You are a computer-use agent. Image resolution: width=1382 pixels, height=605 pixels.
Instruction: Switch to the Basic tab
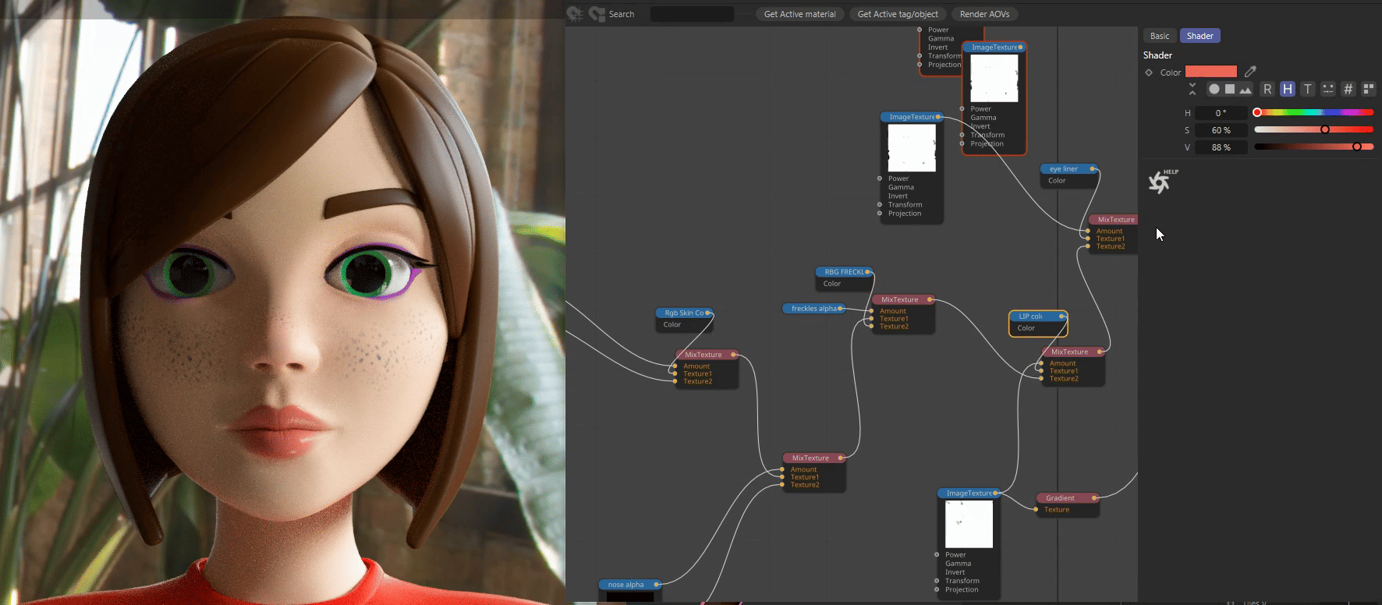pos(1160,36)
